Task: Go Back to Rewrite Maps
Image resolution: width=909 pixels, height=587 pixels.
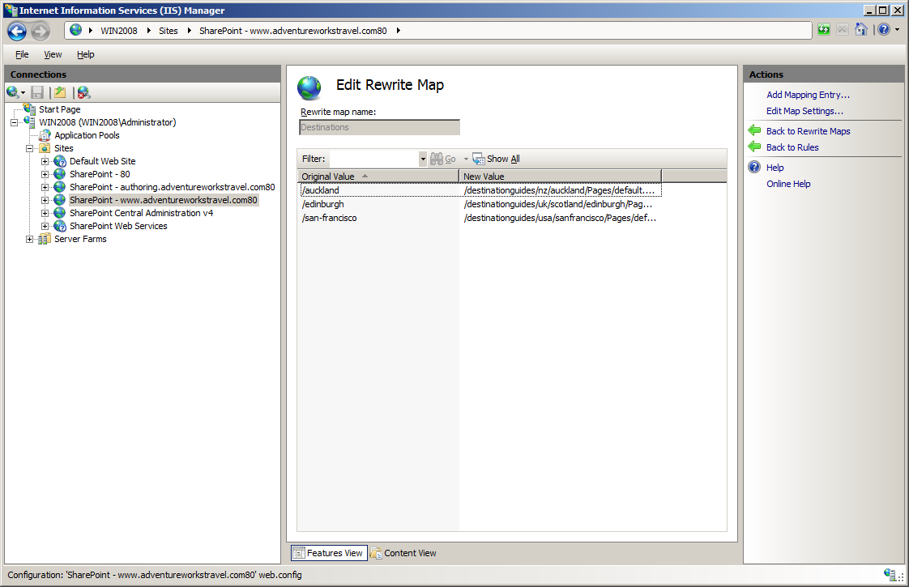Action: coord(808,131)
